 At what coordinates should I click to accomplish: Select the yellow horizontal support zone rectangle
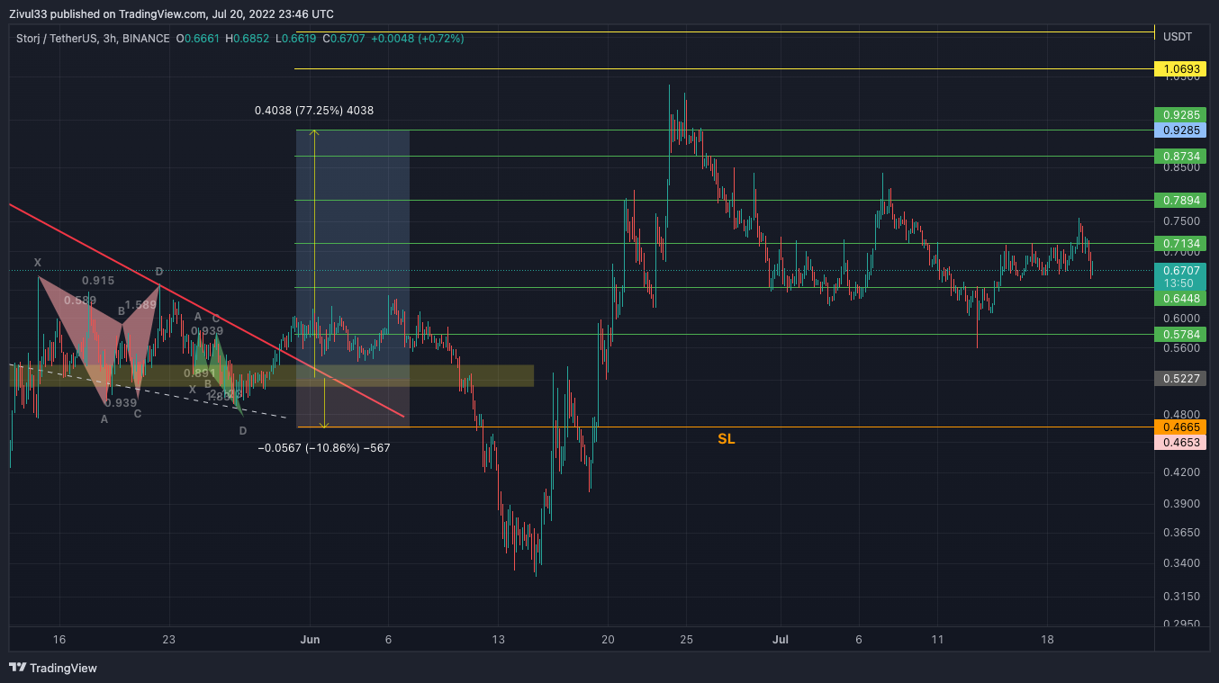(272, 376)
